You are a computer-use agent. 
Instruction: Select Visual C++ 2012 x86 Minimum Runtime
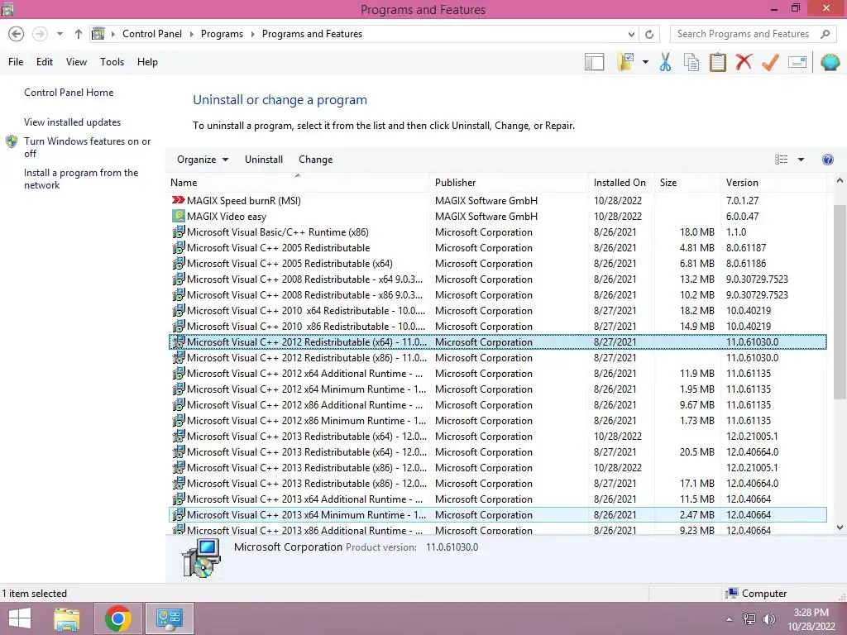tap(497, 420)
